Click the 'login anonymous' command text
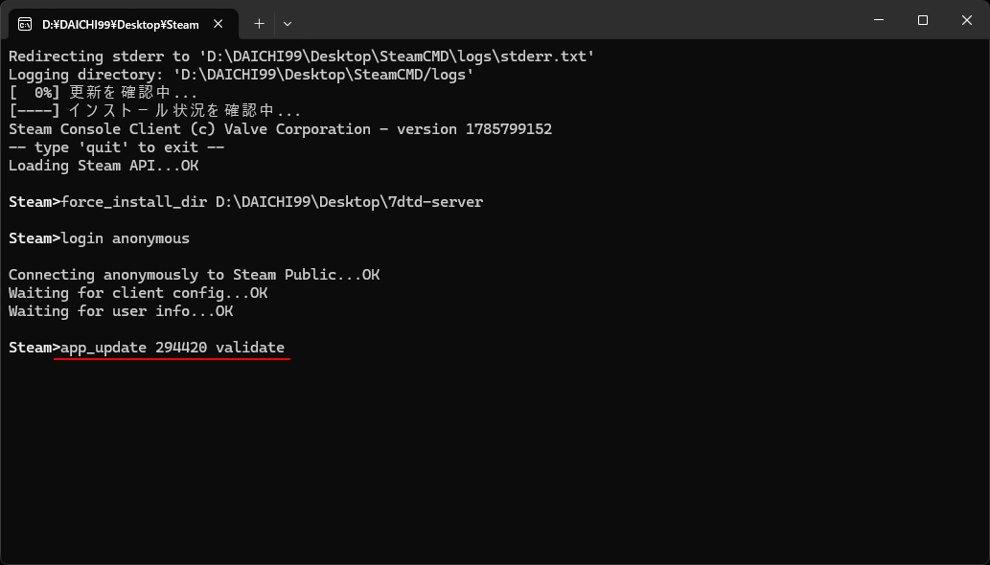The image size is (990, 565). click(125, 239)
